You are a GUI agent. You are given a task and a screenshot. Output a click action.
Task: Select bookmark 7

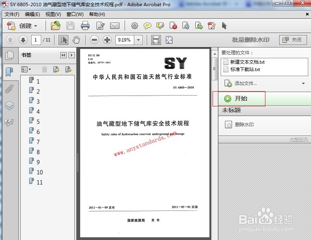point(35,141)
